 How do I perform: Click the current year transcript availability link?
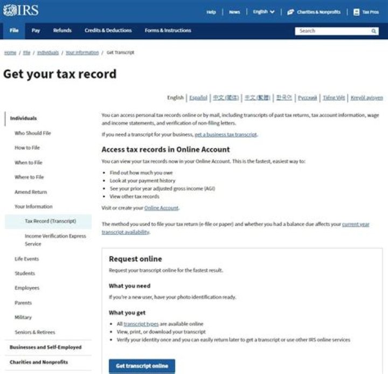(356, 224)
